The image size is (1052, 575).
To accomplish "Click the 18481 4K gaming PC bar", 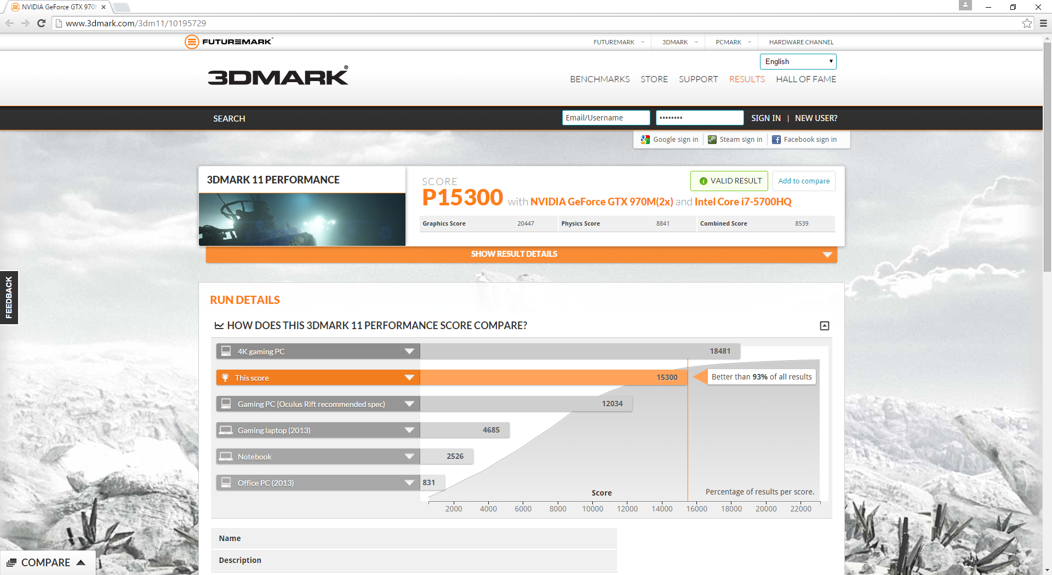I will 580,351.
